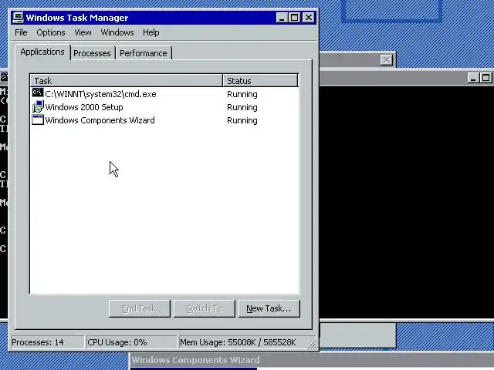The height and width of the screenshot is (370, 494).
Task: Click Running status of cmd.exe
Action: [x=242, y=94]
